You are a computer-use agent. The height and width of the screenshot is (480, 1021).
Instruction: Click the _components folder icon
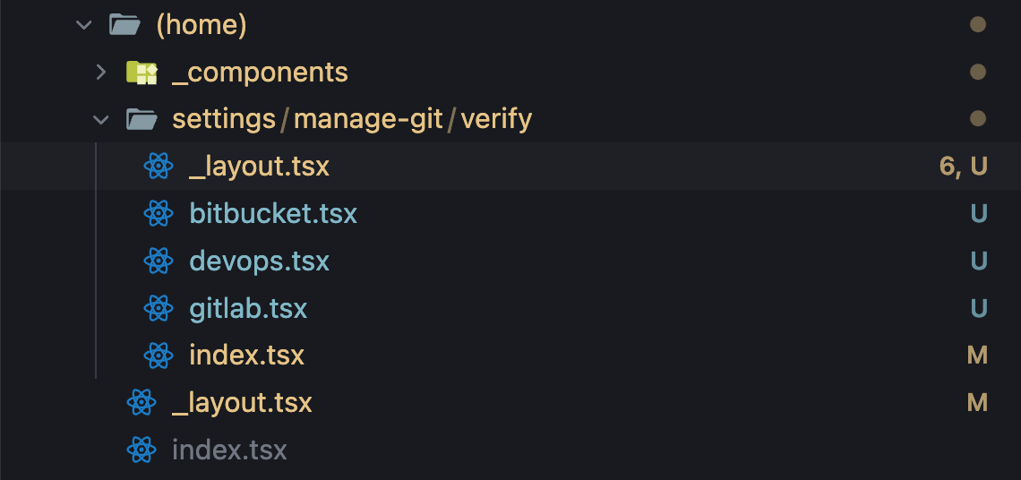click(142, 73)
